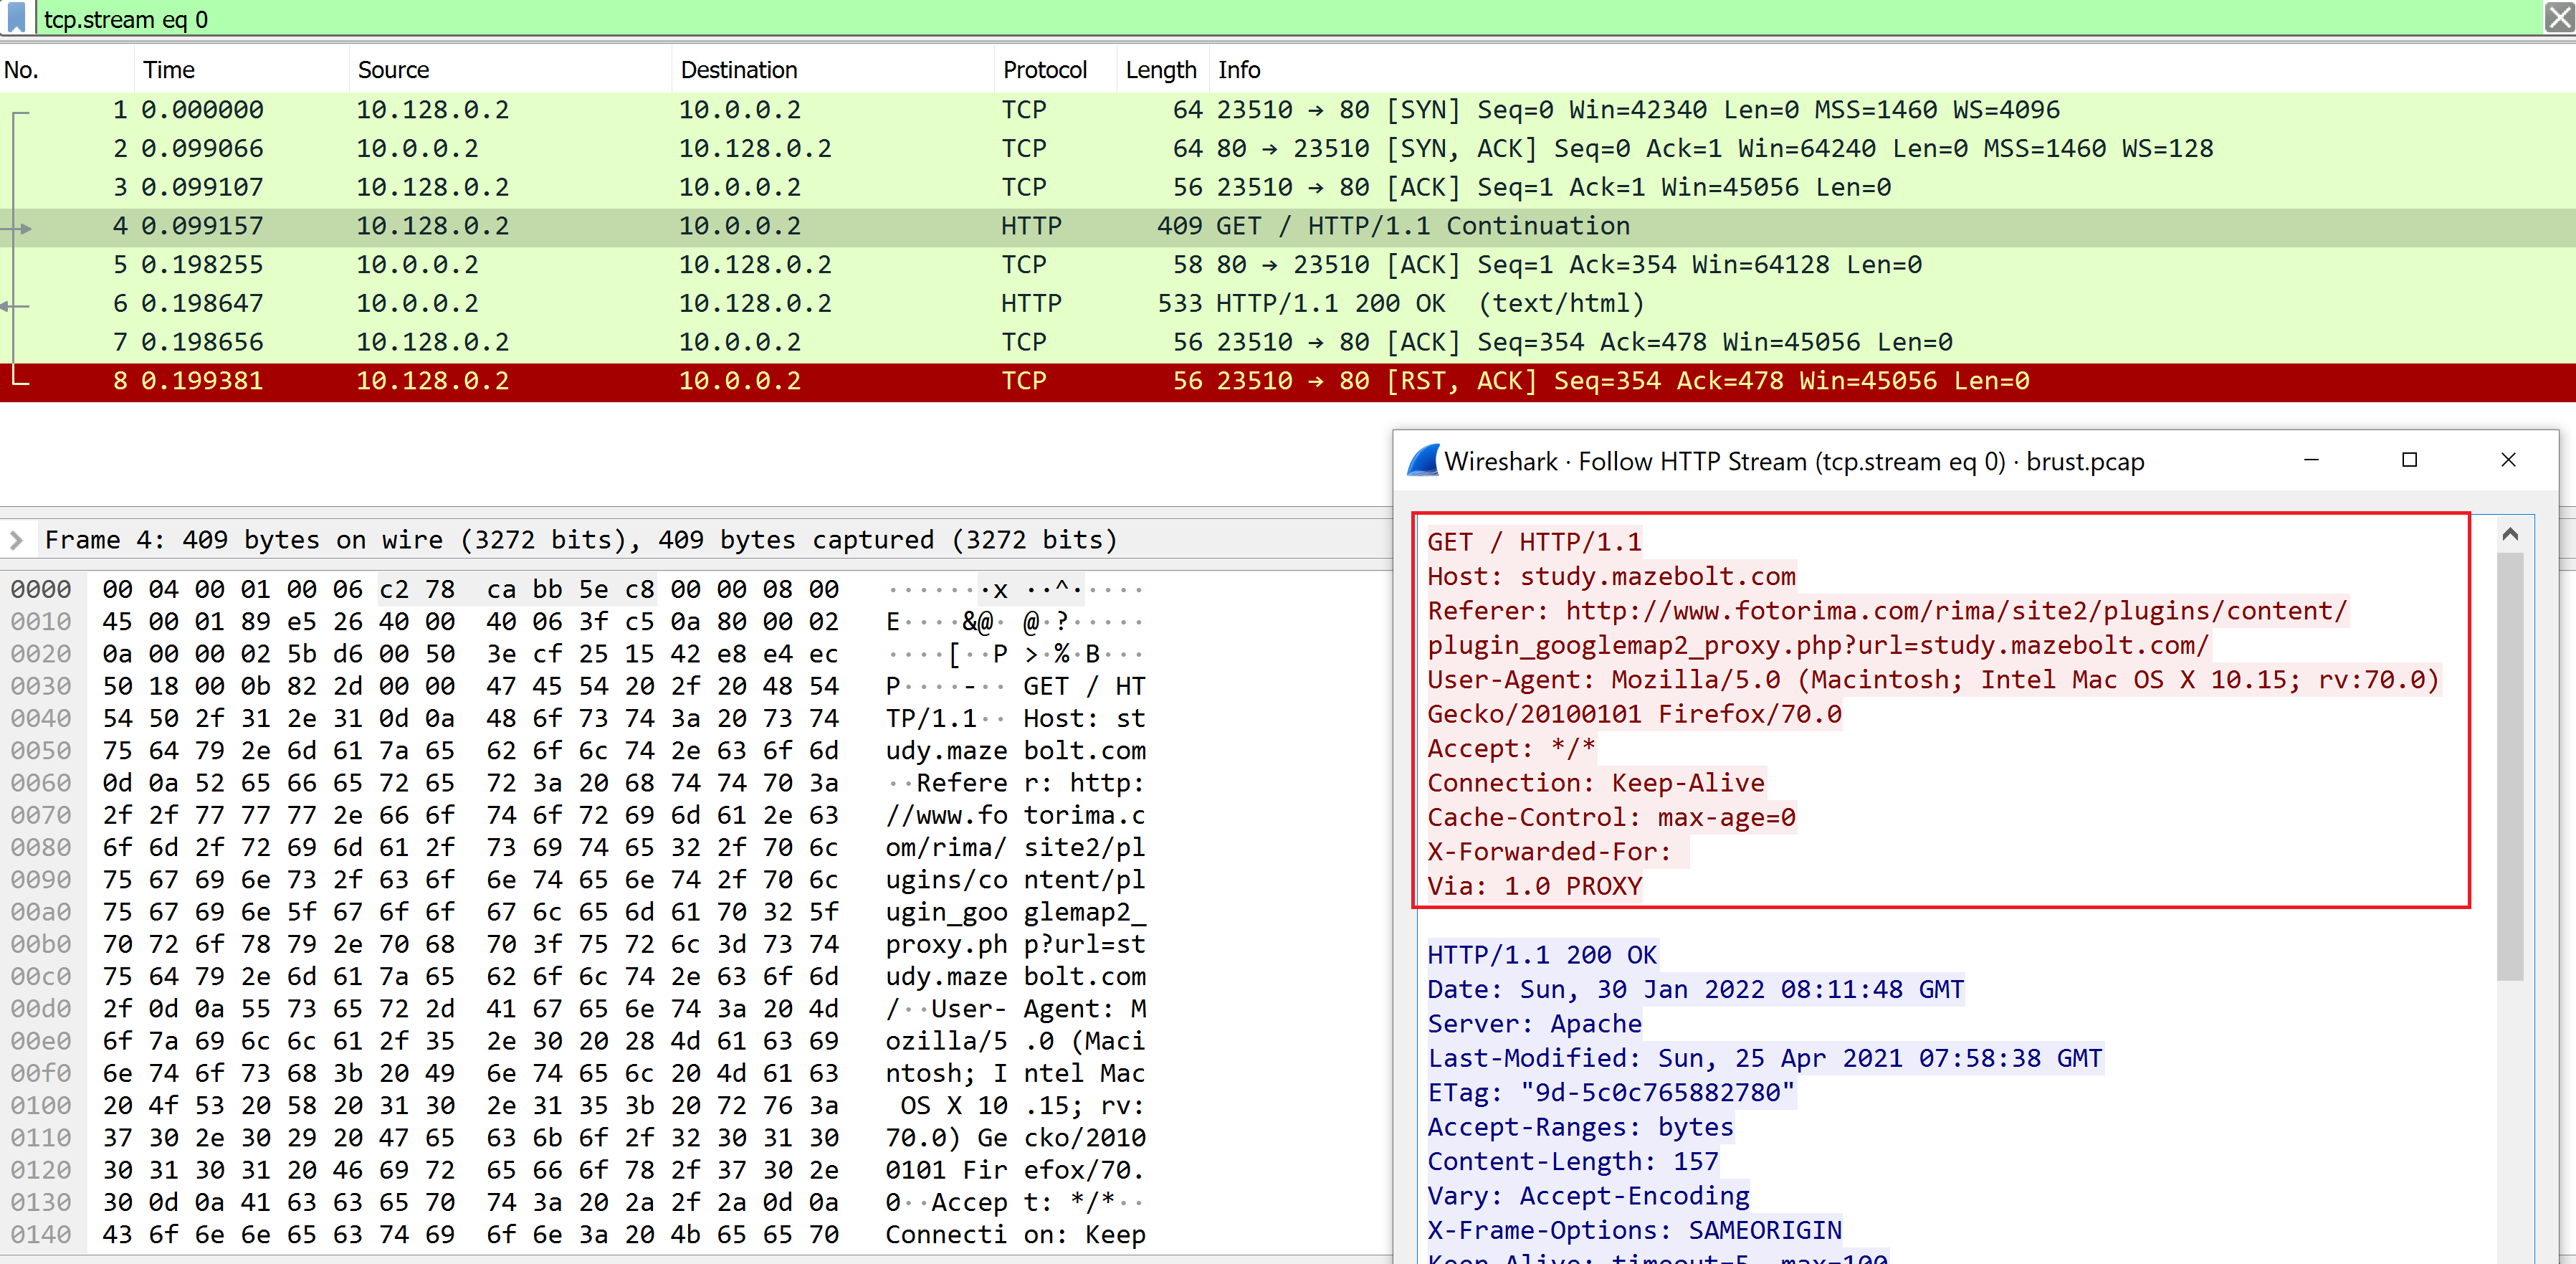Maximize the Follow HTTP Stream dialog
This screenshot has height=1264, width=2576.
(2409, 460)
